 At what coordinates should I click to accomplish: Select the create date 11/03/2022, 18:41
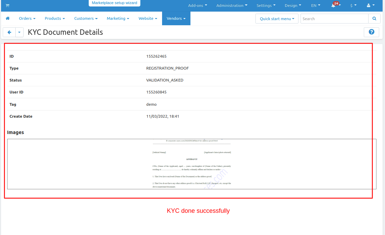pos(162,116)
